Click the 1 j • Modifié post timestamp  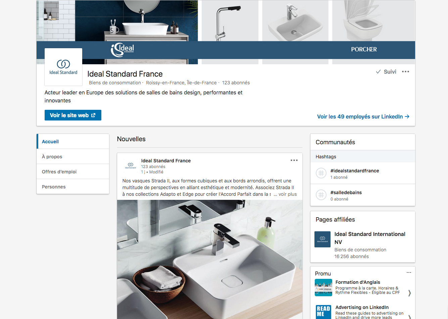(152, 172)
